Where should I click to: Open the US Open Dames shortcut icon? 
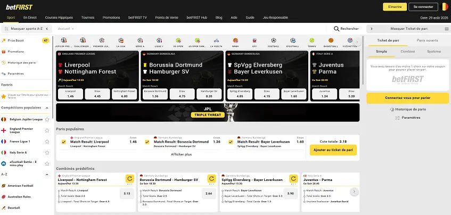coord(198,40)
